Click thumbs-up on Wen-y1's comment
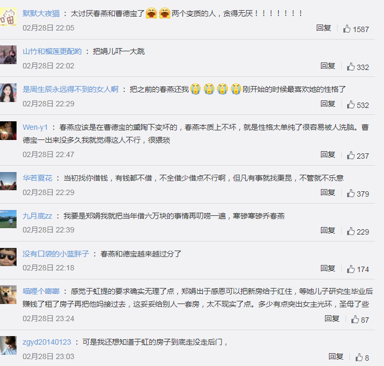Image resolution: width=384 pixels, height=366 pixels. 351,155
